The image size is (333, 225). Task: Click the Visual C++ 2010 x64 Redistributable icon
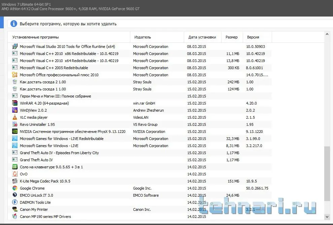(15, 60)
